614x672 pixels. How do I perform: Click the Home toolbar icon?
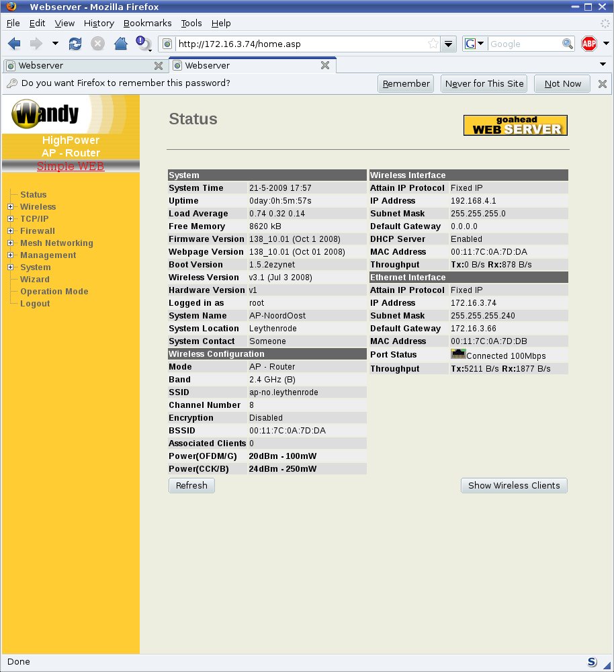[121, 44]
